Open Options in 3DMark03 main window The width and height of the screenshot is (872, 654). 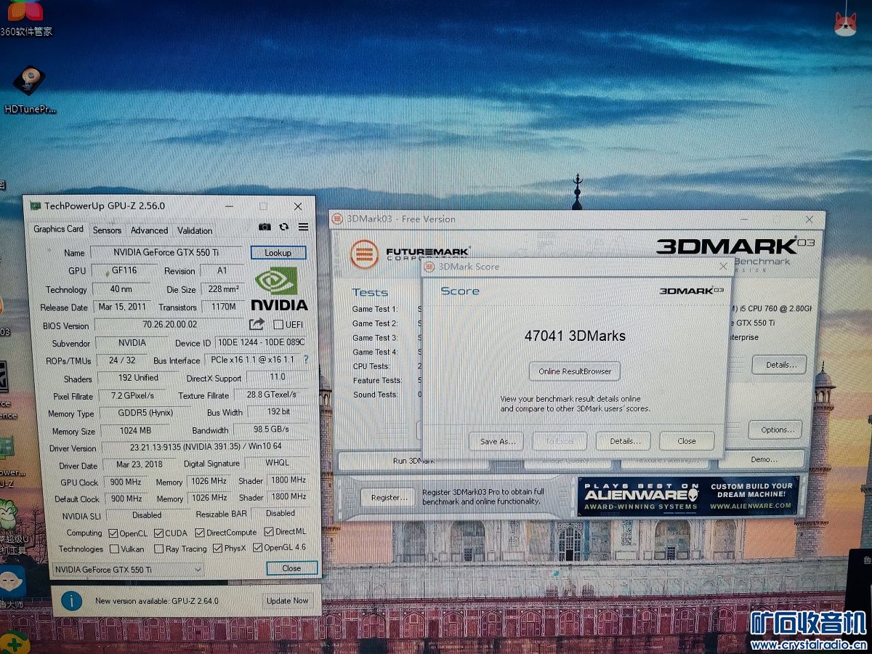pyautogui.click(x=776, y=429)
